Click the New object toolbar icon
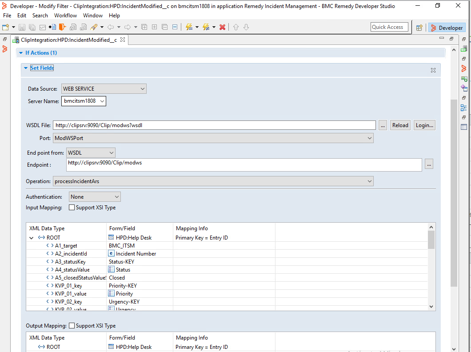 (x=6, y=27)
